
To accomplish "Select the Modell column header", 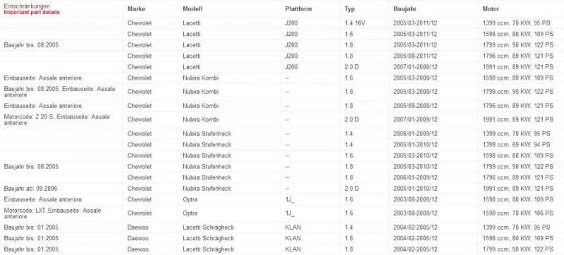I will click(x=192, y=9).
